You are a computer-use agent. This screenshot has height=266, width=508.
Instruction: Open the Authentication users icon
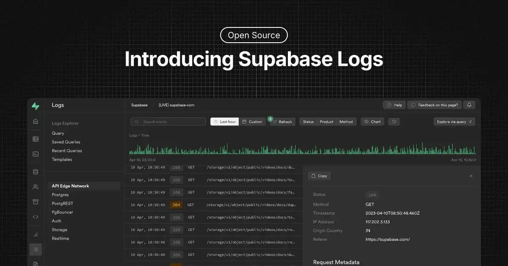coord(36,187)
